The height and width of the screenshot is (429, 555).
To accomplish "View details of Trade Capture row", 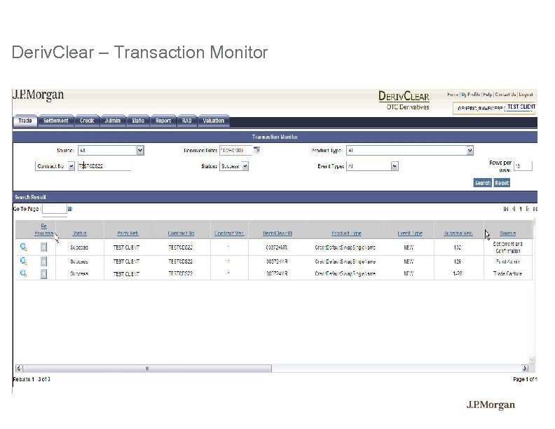I will click(x=23, y=273).
